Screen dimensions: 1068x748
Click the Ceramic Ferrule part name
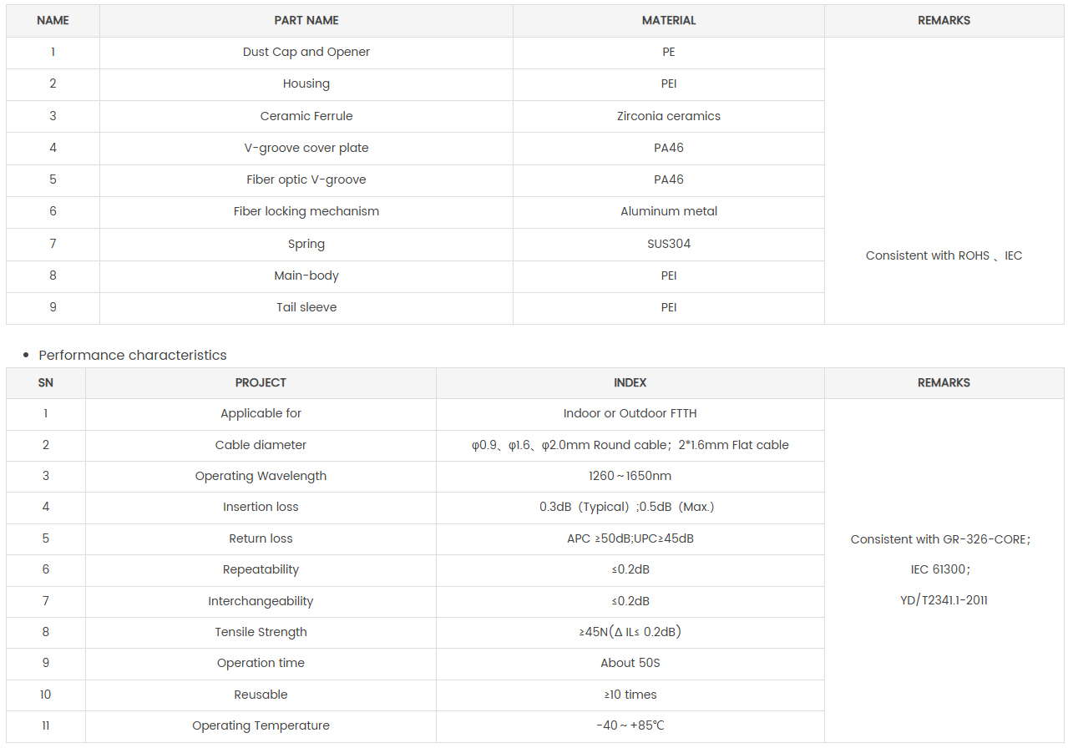point(306,116)
